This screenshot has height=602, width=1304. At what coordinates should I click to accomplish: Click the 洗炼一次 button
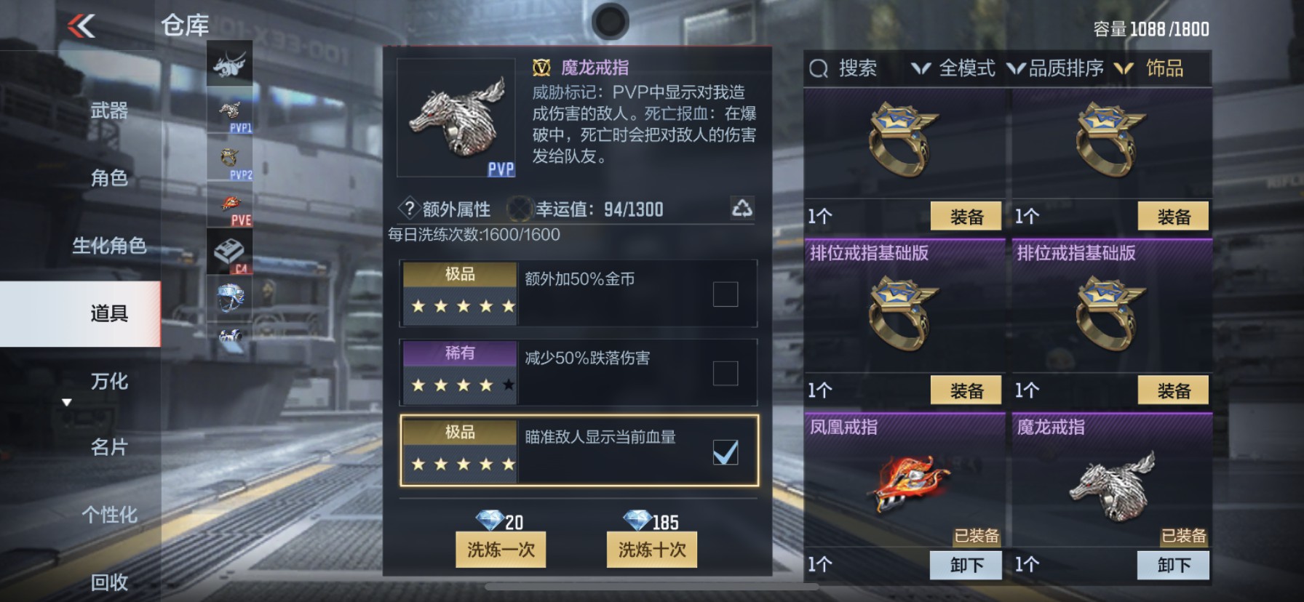501,549
